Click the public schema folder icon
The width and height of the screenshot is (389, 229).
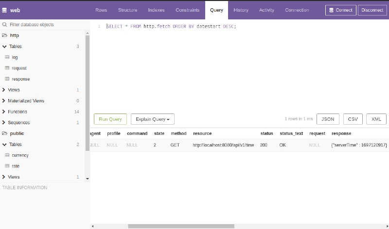(x=4, y=133)
